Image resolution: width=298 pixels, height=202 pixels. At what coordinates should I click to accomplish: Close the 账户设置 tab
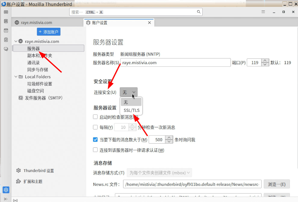[x=149, y=23]
